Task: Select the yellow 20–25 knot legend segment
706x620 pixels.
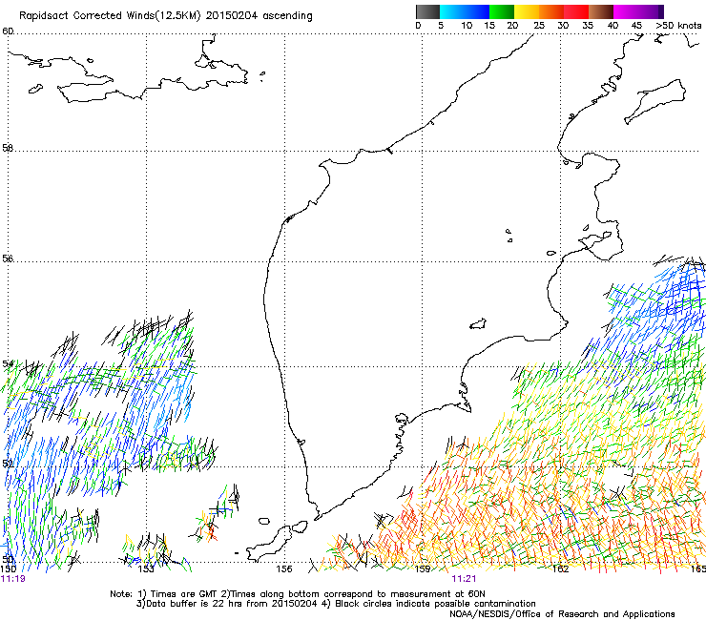Action: point(527,11)
